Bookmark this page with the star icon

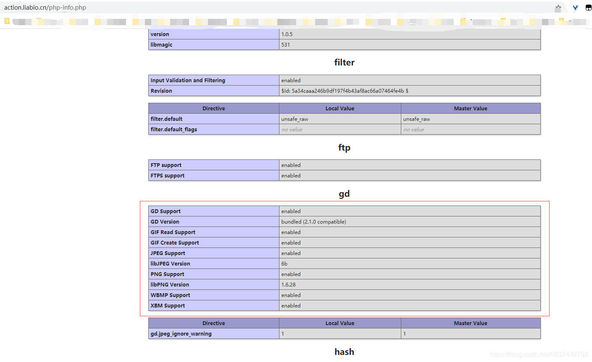[x=558, y=8]
